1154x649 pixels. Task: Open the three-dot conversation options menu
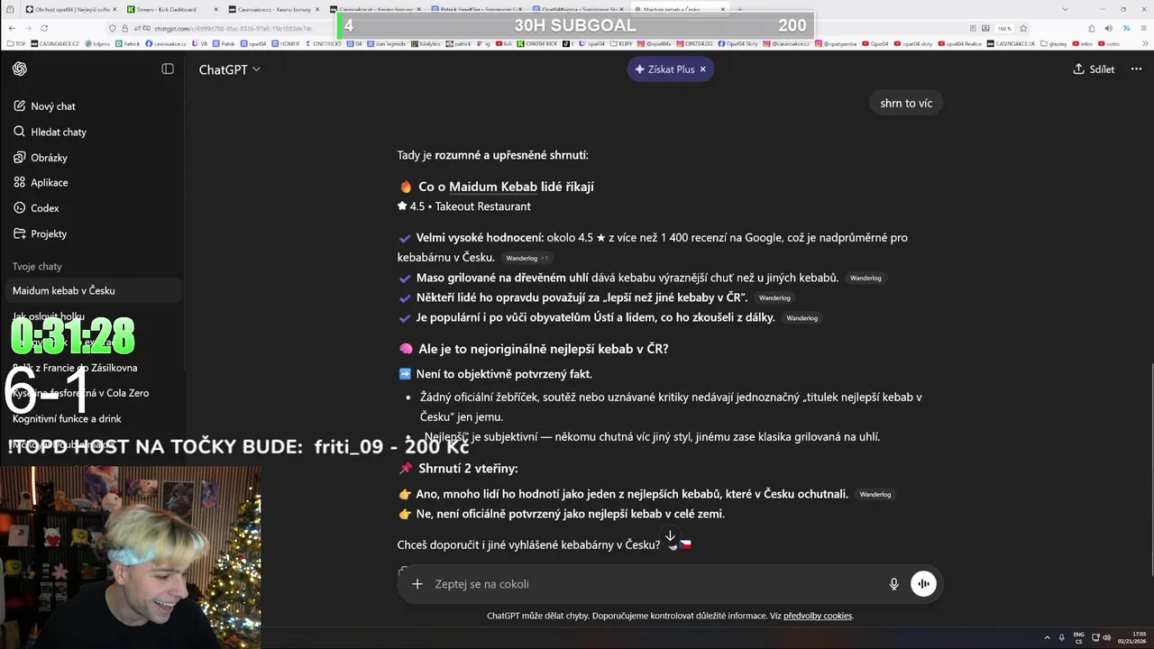point(1134,69)
